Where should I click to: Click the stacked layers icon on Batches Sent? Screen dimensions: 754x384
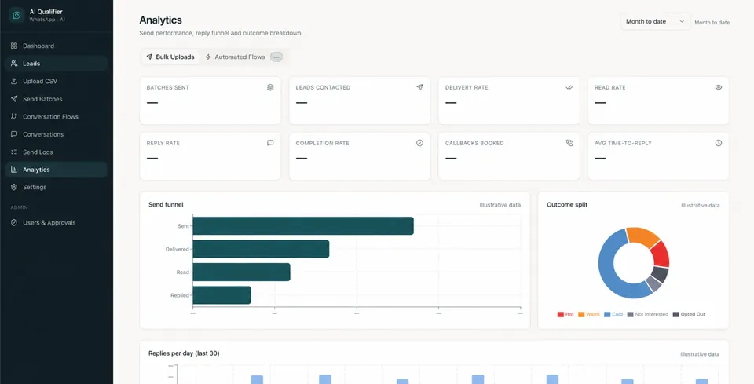(x=270, y=87)
